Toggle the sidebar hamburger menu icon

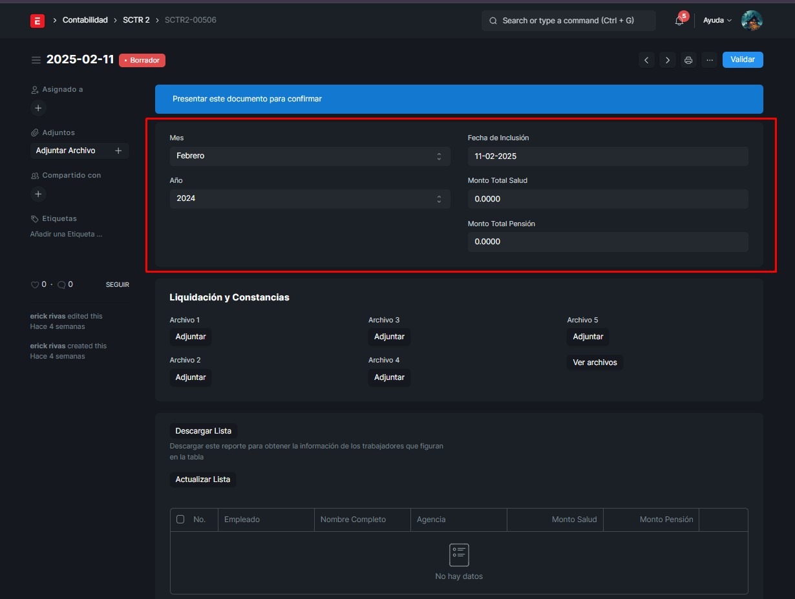point(36,60)
